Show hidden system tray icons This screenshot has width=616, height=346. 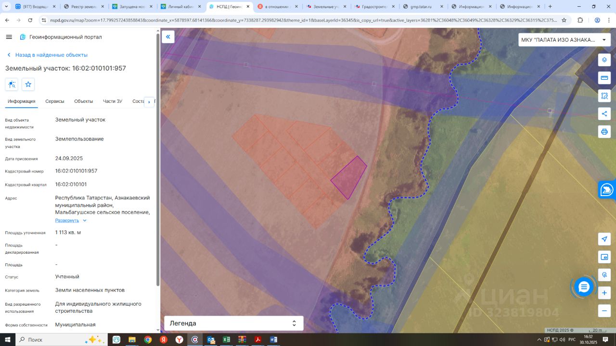click(539, 340)
